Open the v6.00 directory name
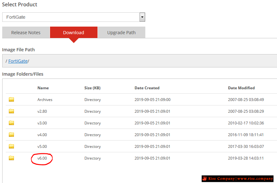 [42, 158]
